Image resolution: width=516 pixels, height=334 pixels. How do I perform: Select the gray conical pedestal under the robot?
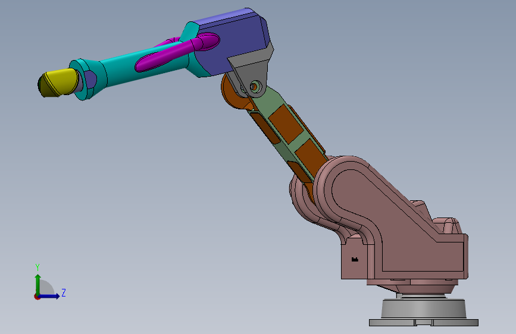[424, 308]
